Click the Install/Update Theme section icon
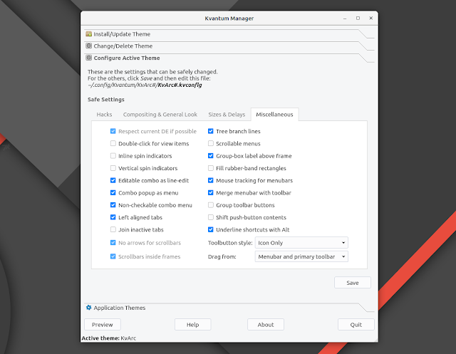 88,33
